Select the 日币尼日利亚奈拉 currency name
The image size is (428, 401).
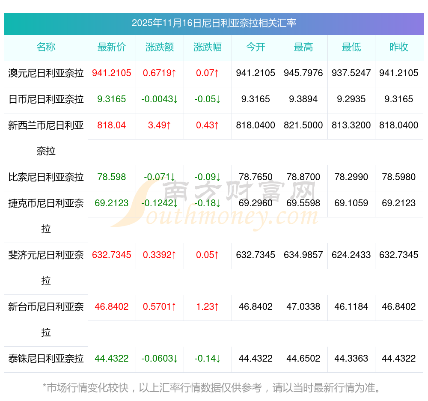(46, 99)
